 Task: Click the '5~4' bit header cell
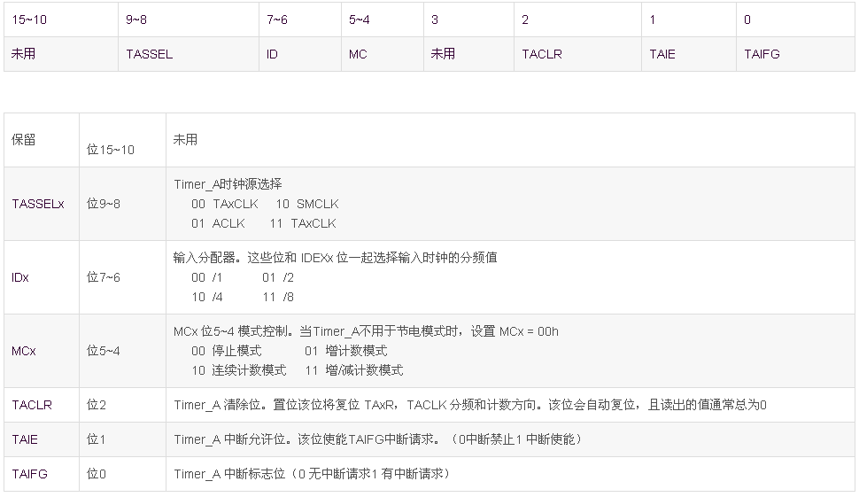(383, 19)
